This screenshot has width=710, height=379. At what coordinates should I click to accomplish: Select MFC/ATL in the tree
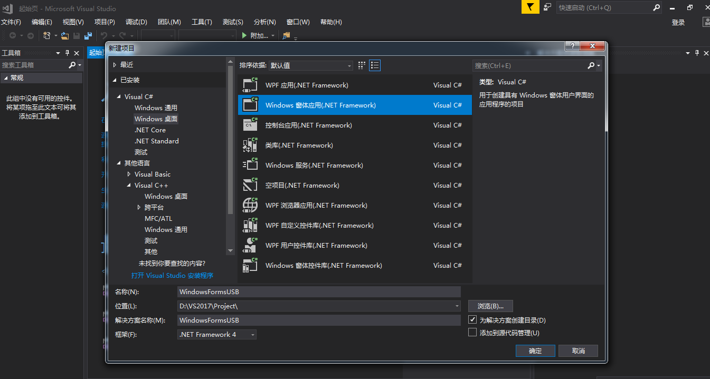pos(158,218)
